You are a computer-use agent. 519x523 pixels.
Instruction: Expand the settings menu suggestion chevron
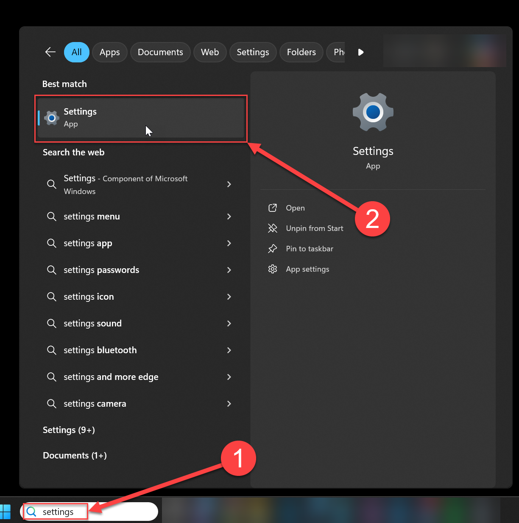point(229,217)
